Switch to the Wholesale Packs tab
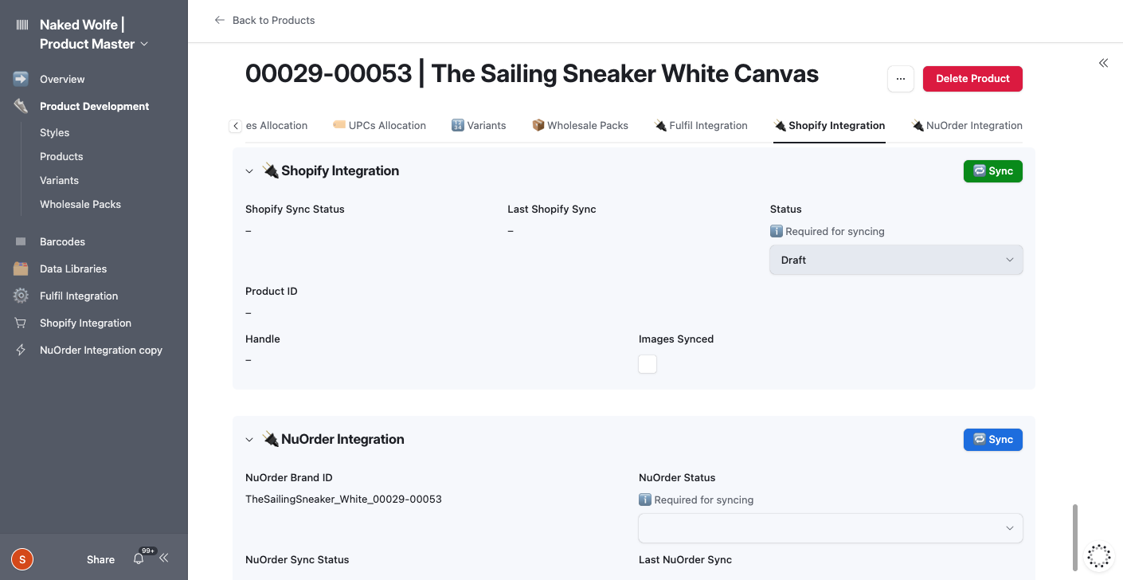The image size is (1123, 580). tap(580, 125)
